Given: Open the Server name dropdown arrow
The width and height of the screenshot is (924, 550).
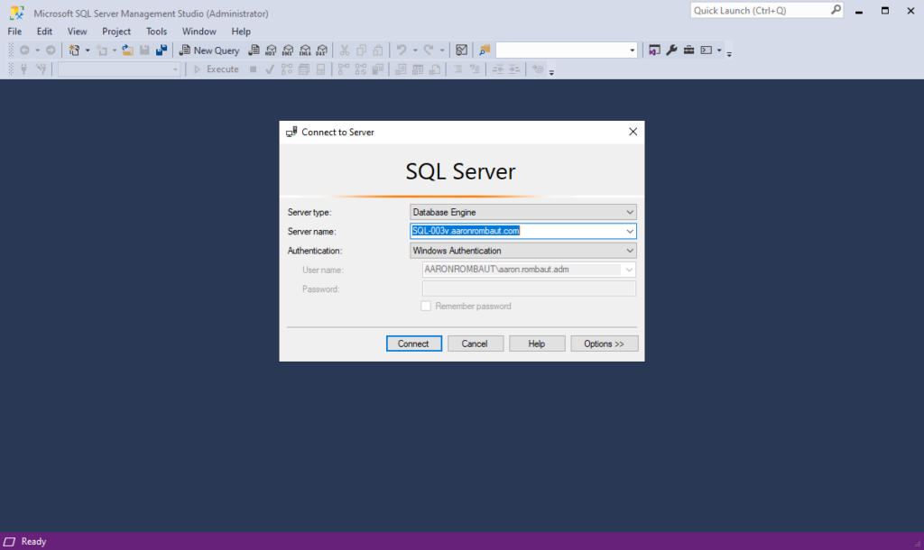Looking at the screenshot, I should [x=630, y=231].
